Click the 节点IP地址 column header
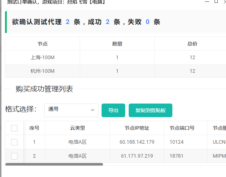226x177 pixels. coord(137,128)
